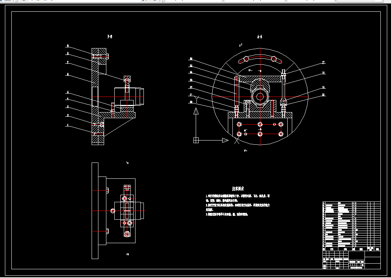This screenshot has height=278, width=391.
Task: Select the A-A section view title
Action: (260, 37)
